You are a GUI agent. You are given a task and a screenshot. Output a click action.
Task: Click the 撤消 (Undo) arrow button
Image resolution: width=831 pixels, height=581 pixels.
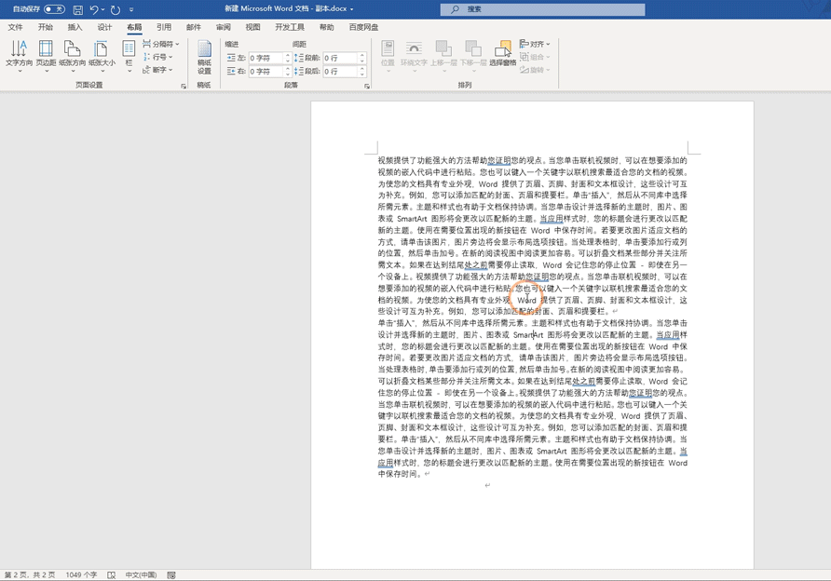coord(93,7)
